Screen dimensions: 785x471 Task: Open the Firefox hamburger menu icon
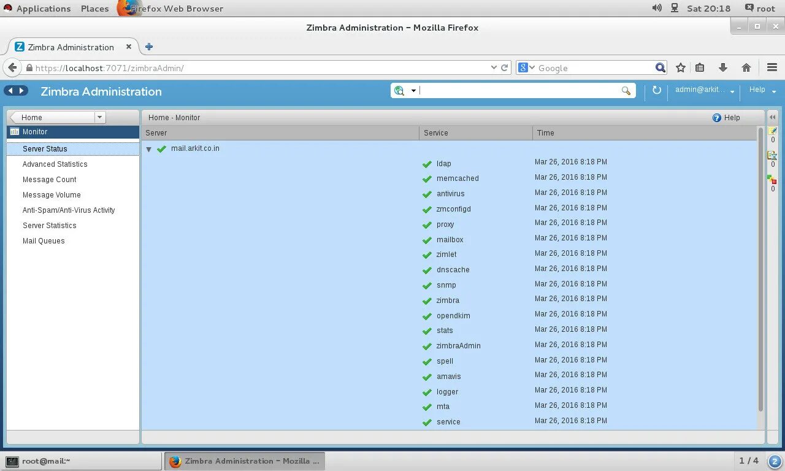pyautogui.click(x=772, y=67)
